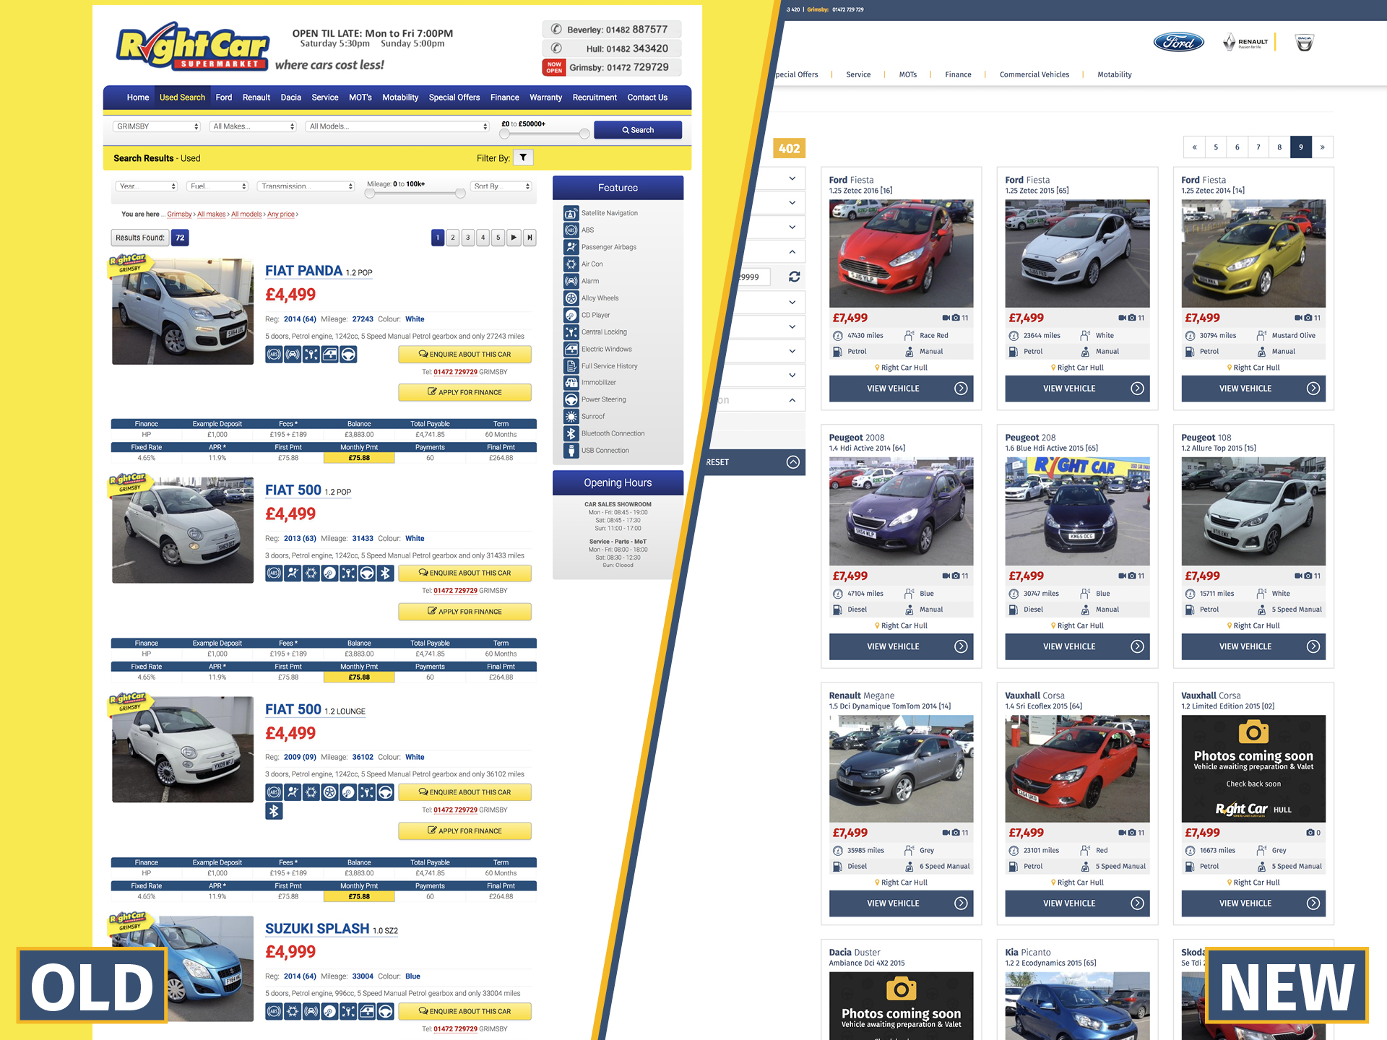Open Commercial Vehicles in new navigation
The width and height of the screenshot is (1387, 1040).
(x=1034, y=74)
